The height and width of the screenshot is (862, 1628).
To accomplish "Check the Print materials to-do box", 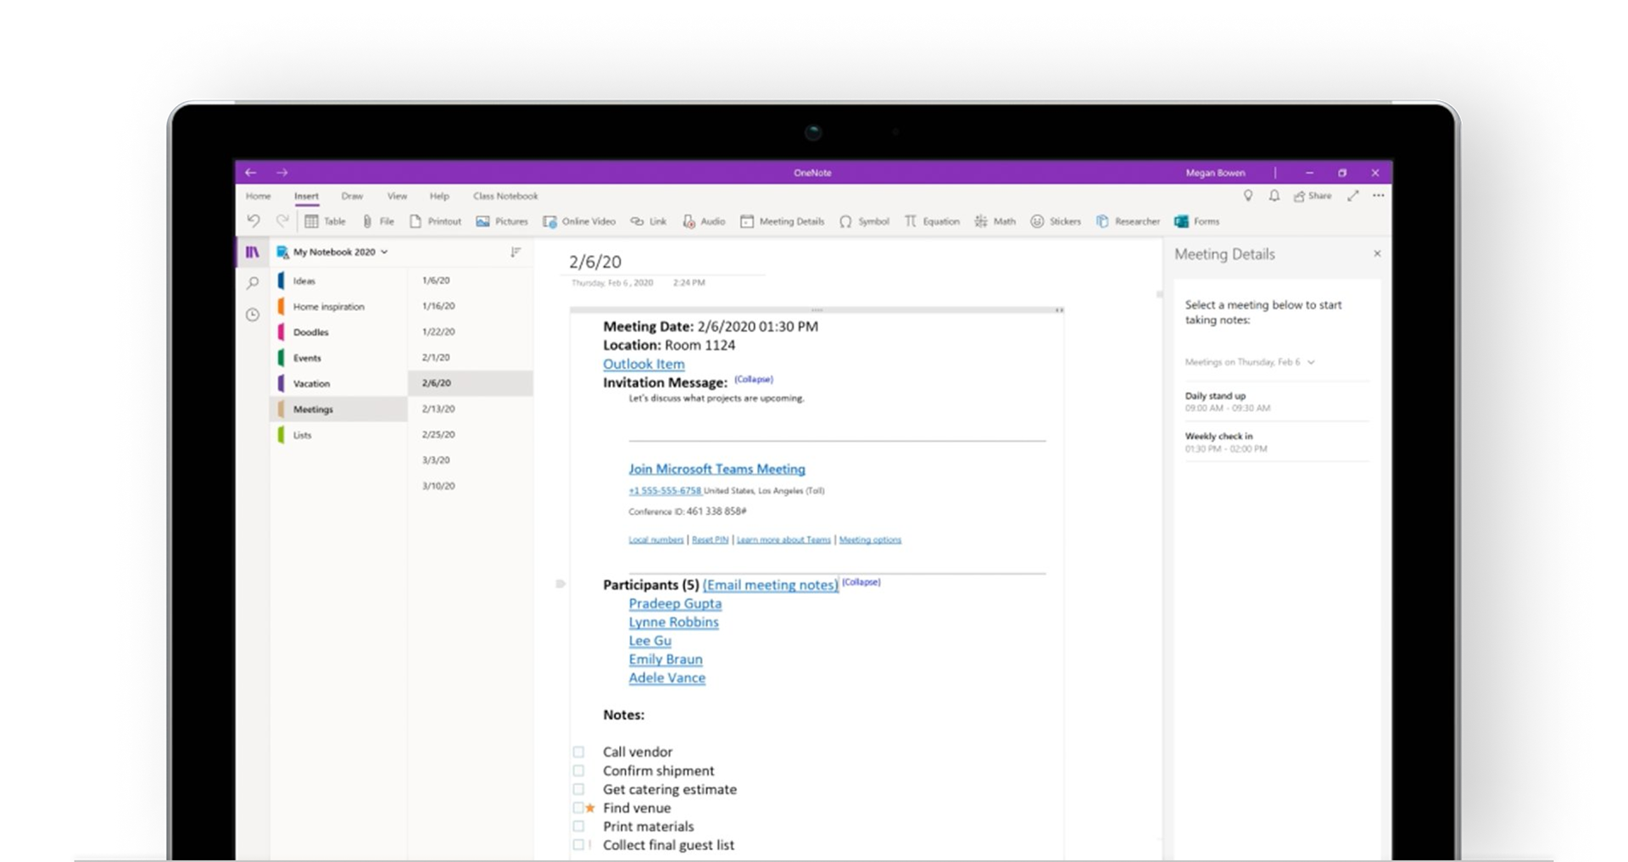I will coord(578,826).
